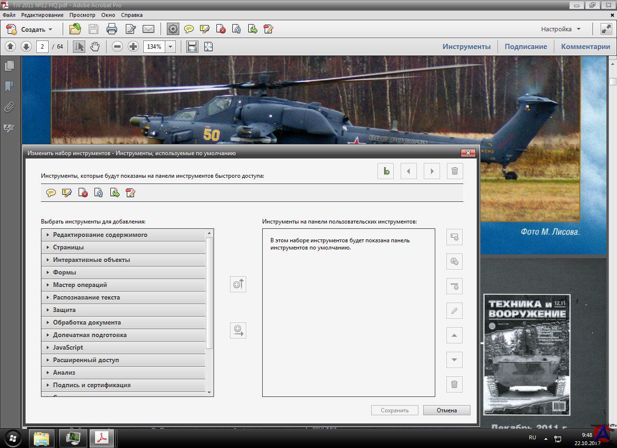Select the Hand tool
Viewport: 617px width, 448px height.
pyautogui.click(x=95, y=47)
